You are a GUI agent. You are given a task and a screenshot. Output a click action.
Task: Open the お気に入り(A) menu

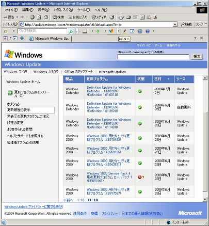pyautogui.click(x=63, y=10)
